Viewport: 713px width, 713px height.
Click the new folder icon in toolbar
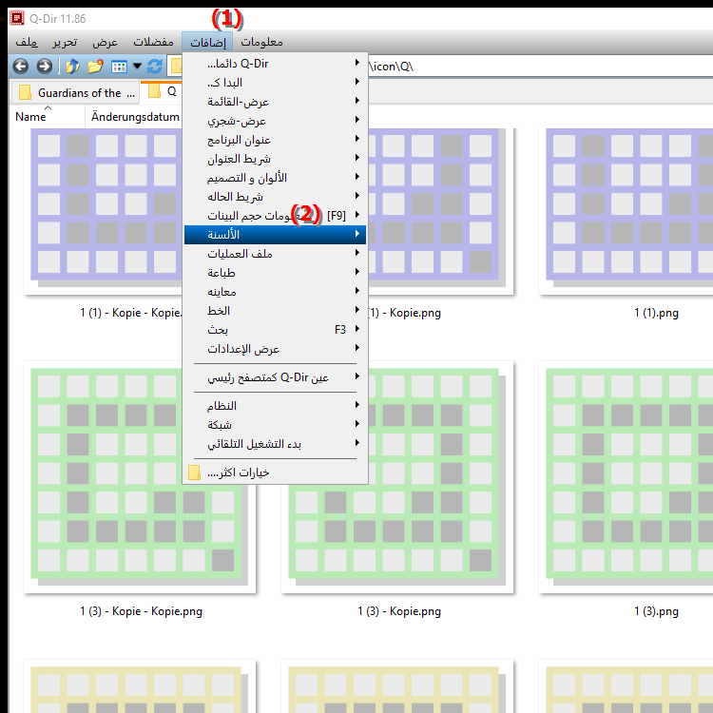pos(95,67)
